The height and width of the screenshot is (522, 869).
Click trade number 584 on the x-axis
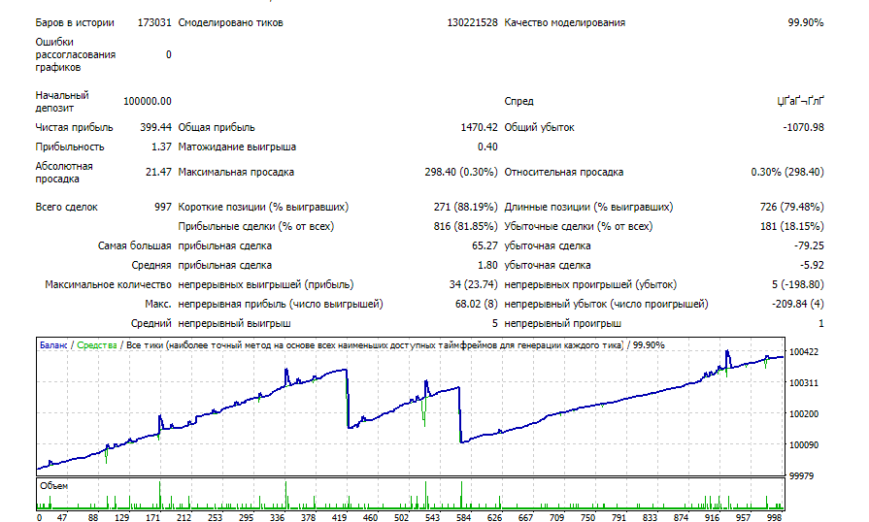click(x=463, y=517)
